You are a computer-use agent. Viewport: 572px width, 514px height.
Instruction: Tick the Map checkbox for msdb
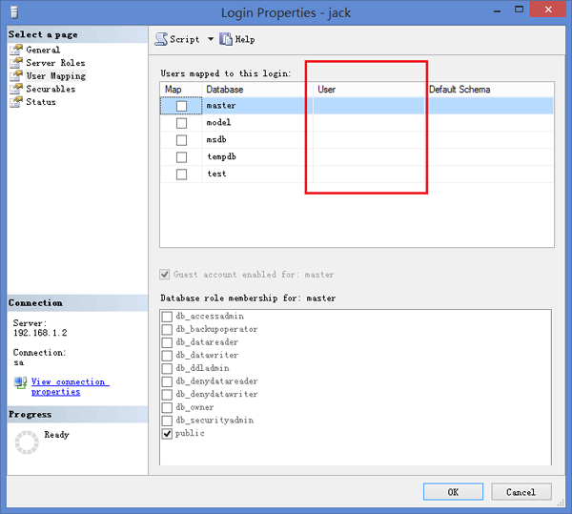point(181,140)
